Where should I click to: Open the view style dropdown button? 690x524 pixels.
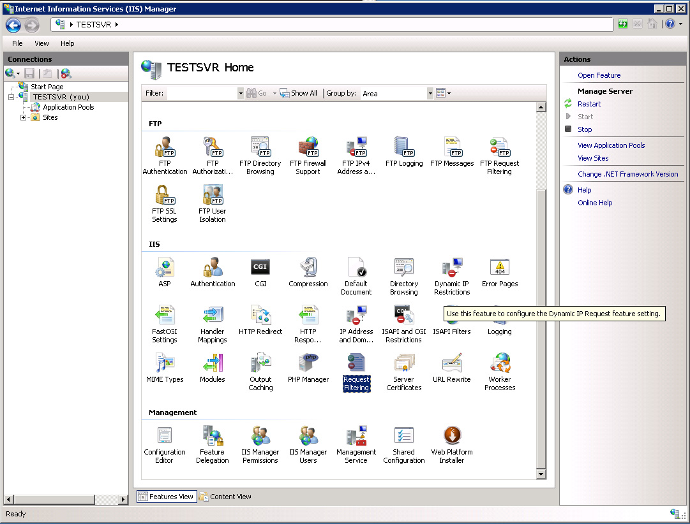click(x=443, y=93)
